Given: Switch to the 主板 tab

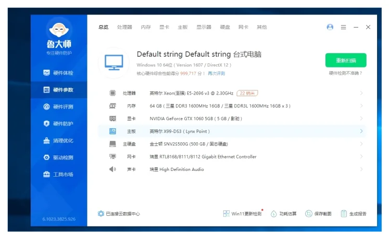Looking at the screenshot, I should (183, 27).
